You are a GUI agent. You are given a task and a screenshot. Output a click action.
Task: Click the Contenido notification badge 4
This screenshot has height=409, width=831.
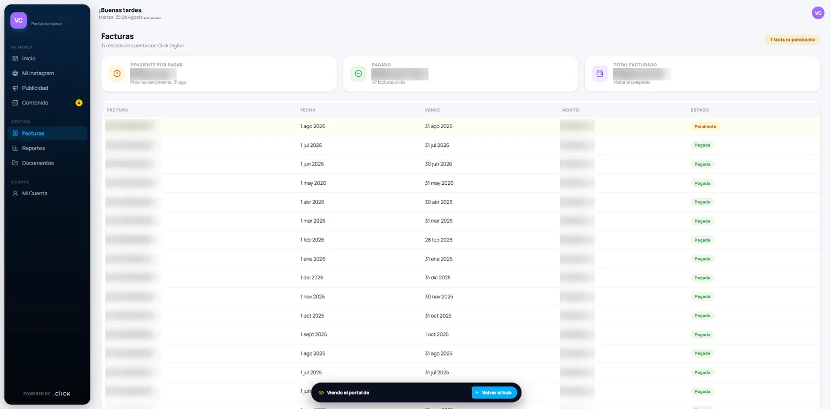tap(79, 103)
